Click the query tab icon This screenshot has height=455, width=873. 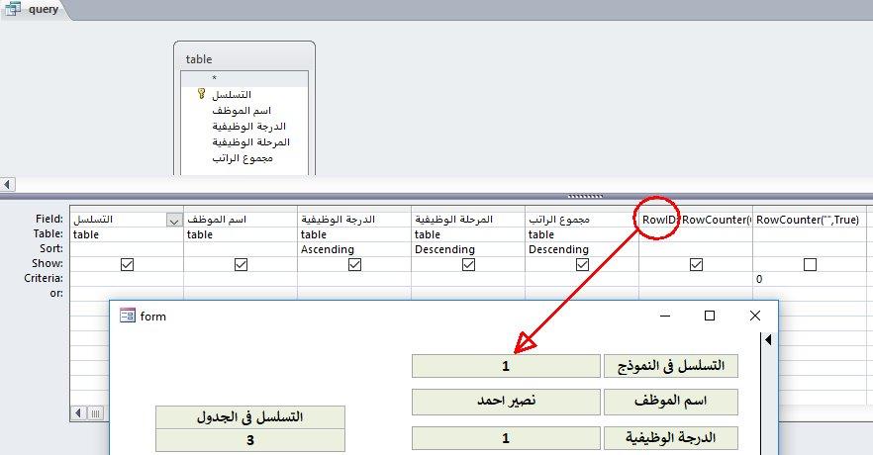pos(12,9)
